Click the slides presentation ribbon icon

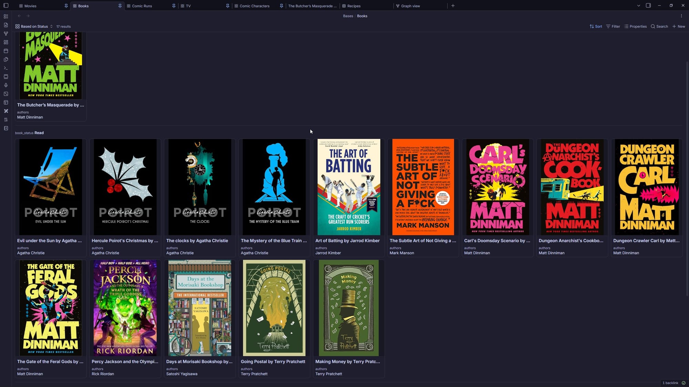coord(6,77)
